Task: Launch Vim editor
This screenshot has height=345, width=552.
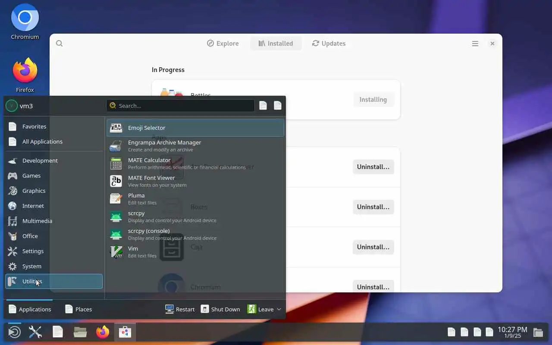Action: pyautogui.click(x=195, y=252)
